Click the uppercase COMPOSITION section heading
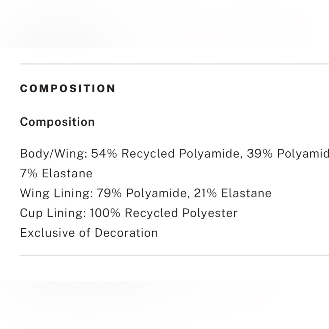 tap(68, 89)
